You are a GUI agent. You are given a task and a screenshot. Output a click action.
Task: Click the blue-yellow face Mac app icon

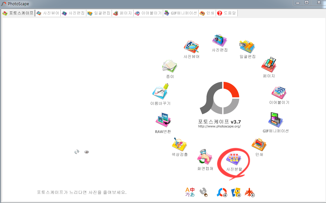point(236,192)
